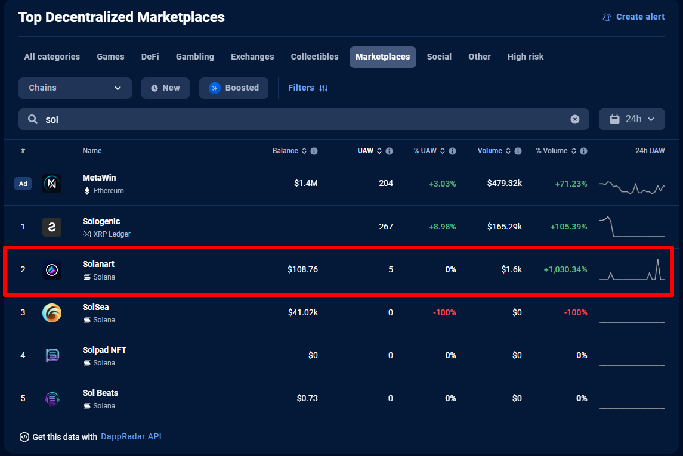Select the DeFi category tab
This screenshot has height=456, width=683.
[x=150, y=57]
